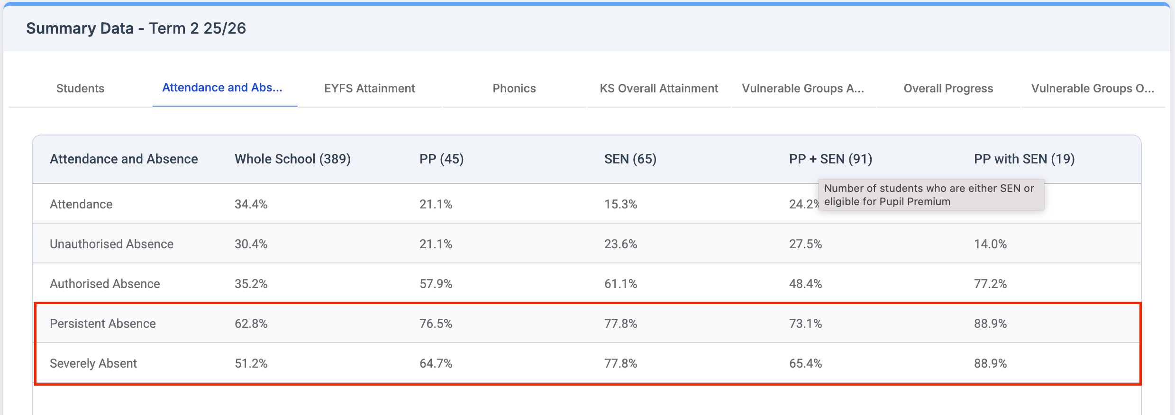The image size is (1175, 415).
Task: Click Whole School Persistent Absence value 62.8%
Action: click(x=251, y=324)
